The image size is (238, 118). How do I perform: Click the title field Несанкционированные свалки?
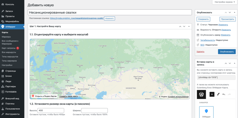coord(110,12)
